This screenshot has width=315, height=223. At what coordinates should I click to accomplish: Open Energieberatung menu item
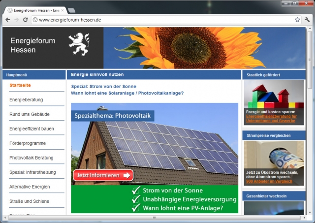click(26, 99)
